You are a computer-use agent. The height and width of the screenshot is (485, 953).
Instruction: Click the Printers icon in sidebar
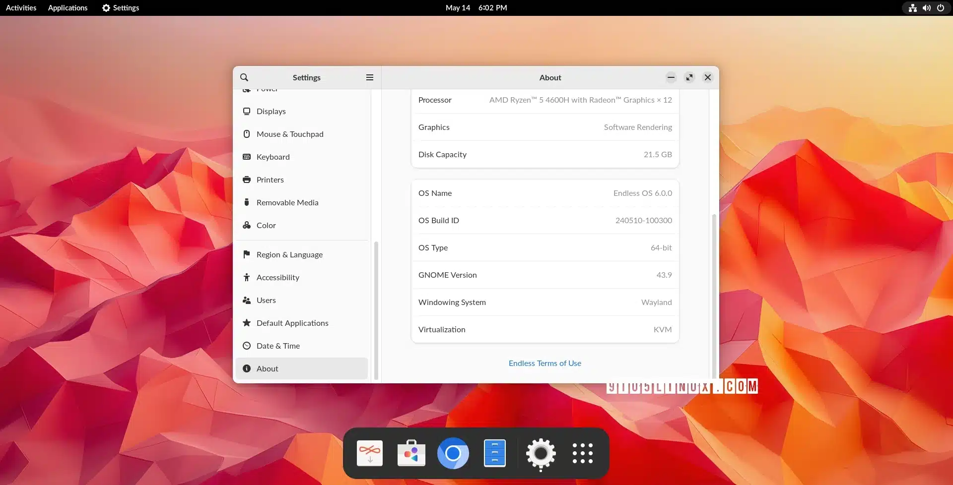point(247,180)
